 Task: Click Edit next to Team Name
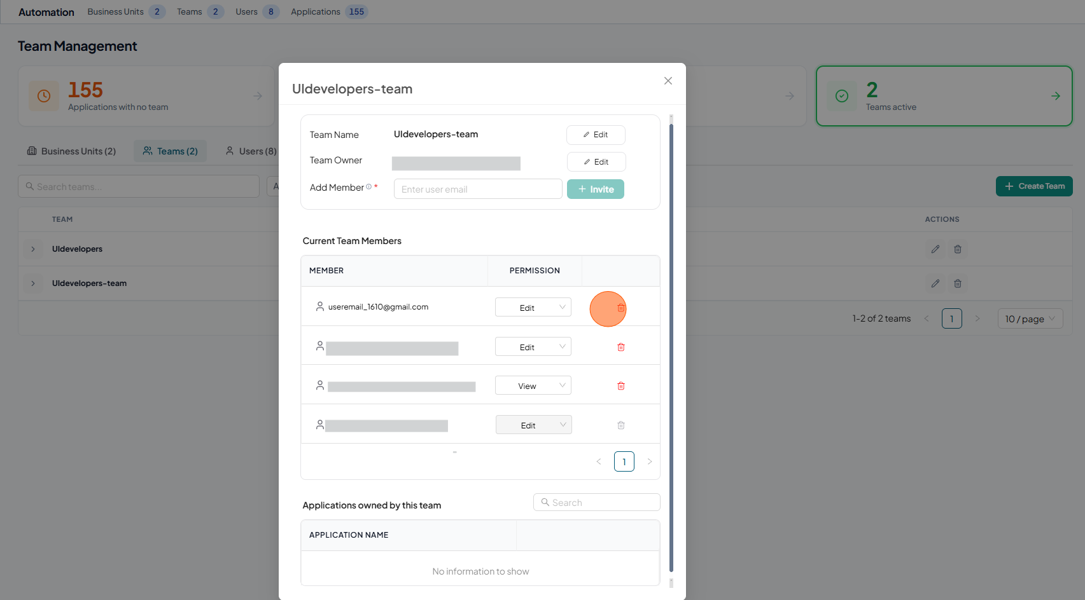(596, 135)
